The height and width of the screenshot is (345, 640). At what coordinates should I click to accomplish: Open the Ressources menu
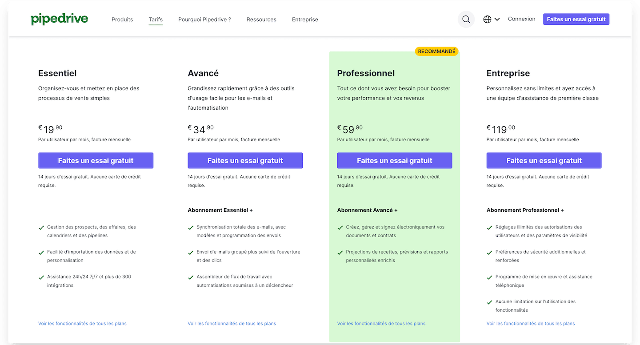pos(261,20)
